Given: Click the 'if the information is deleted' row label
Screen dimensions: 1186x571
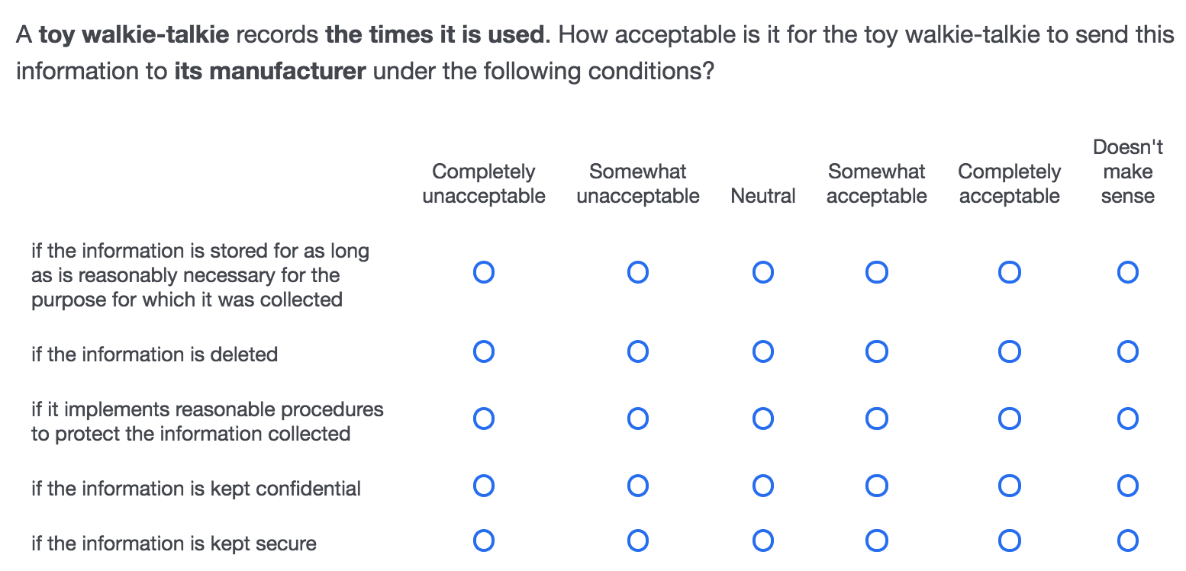Looking at the screenshot, I should tap(154, 354).
